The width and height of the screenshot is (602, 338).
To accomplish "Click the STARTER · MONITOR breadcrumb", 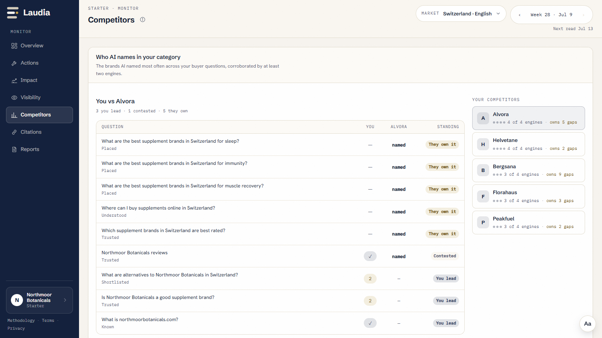I will coord(113,8).
